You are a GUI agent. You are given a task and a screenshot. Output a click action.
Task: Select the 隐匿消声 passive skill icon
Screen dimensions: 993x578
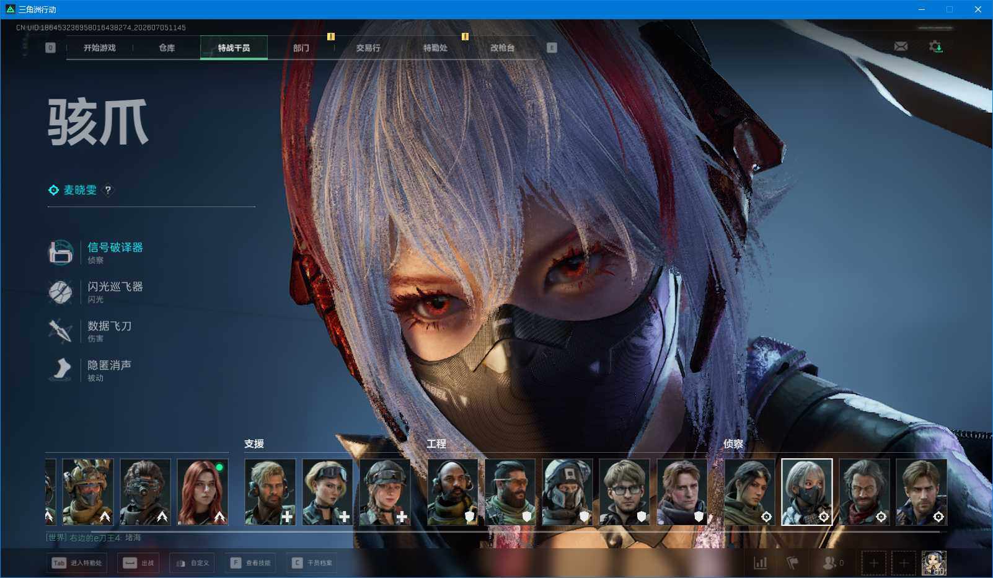pyautogui.click(x=61, y=370)
